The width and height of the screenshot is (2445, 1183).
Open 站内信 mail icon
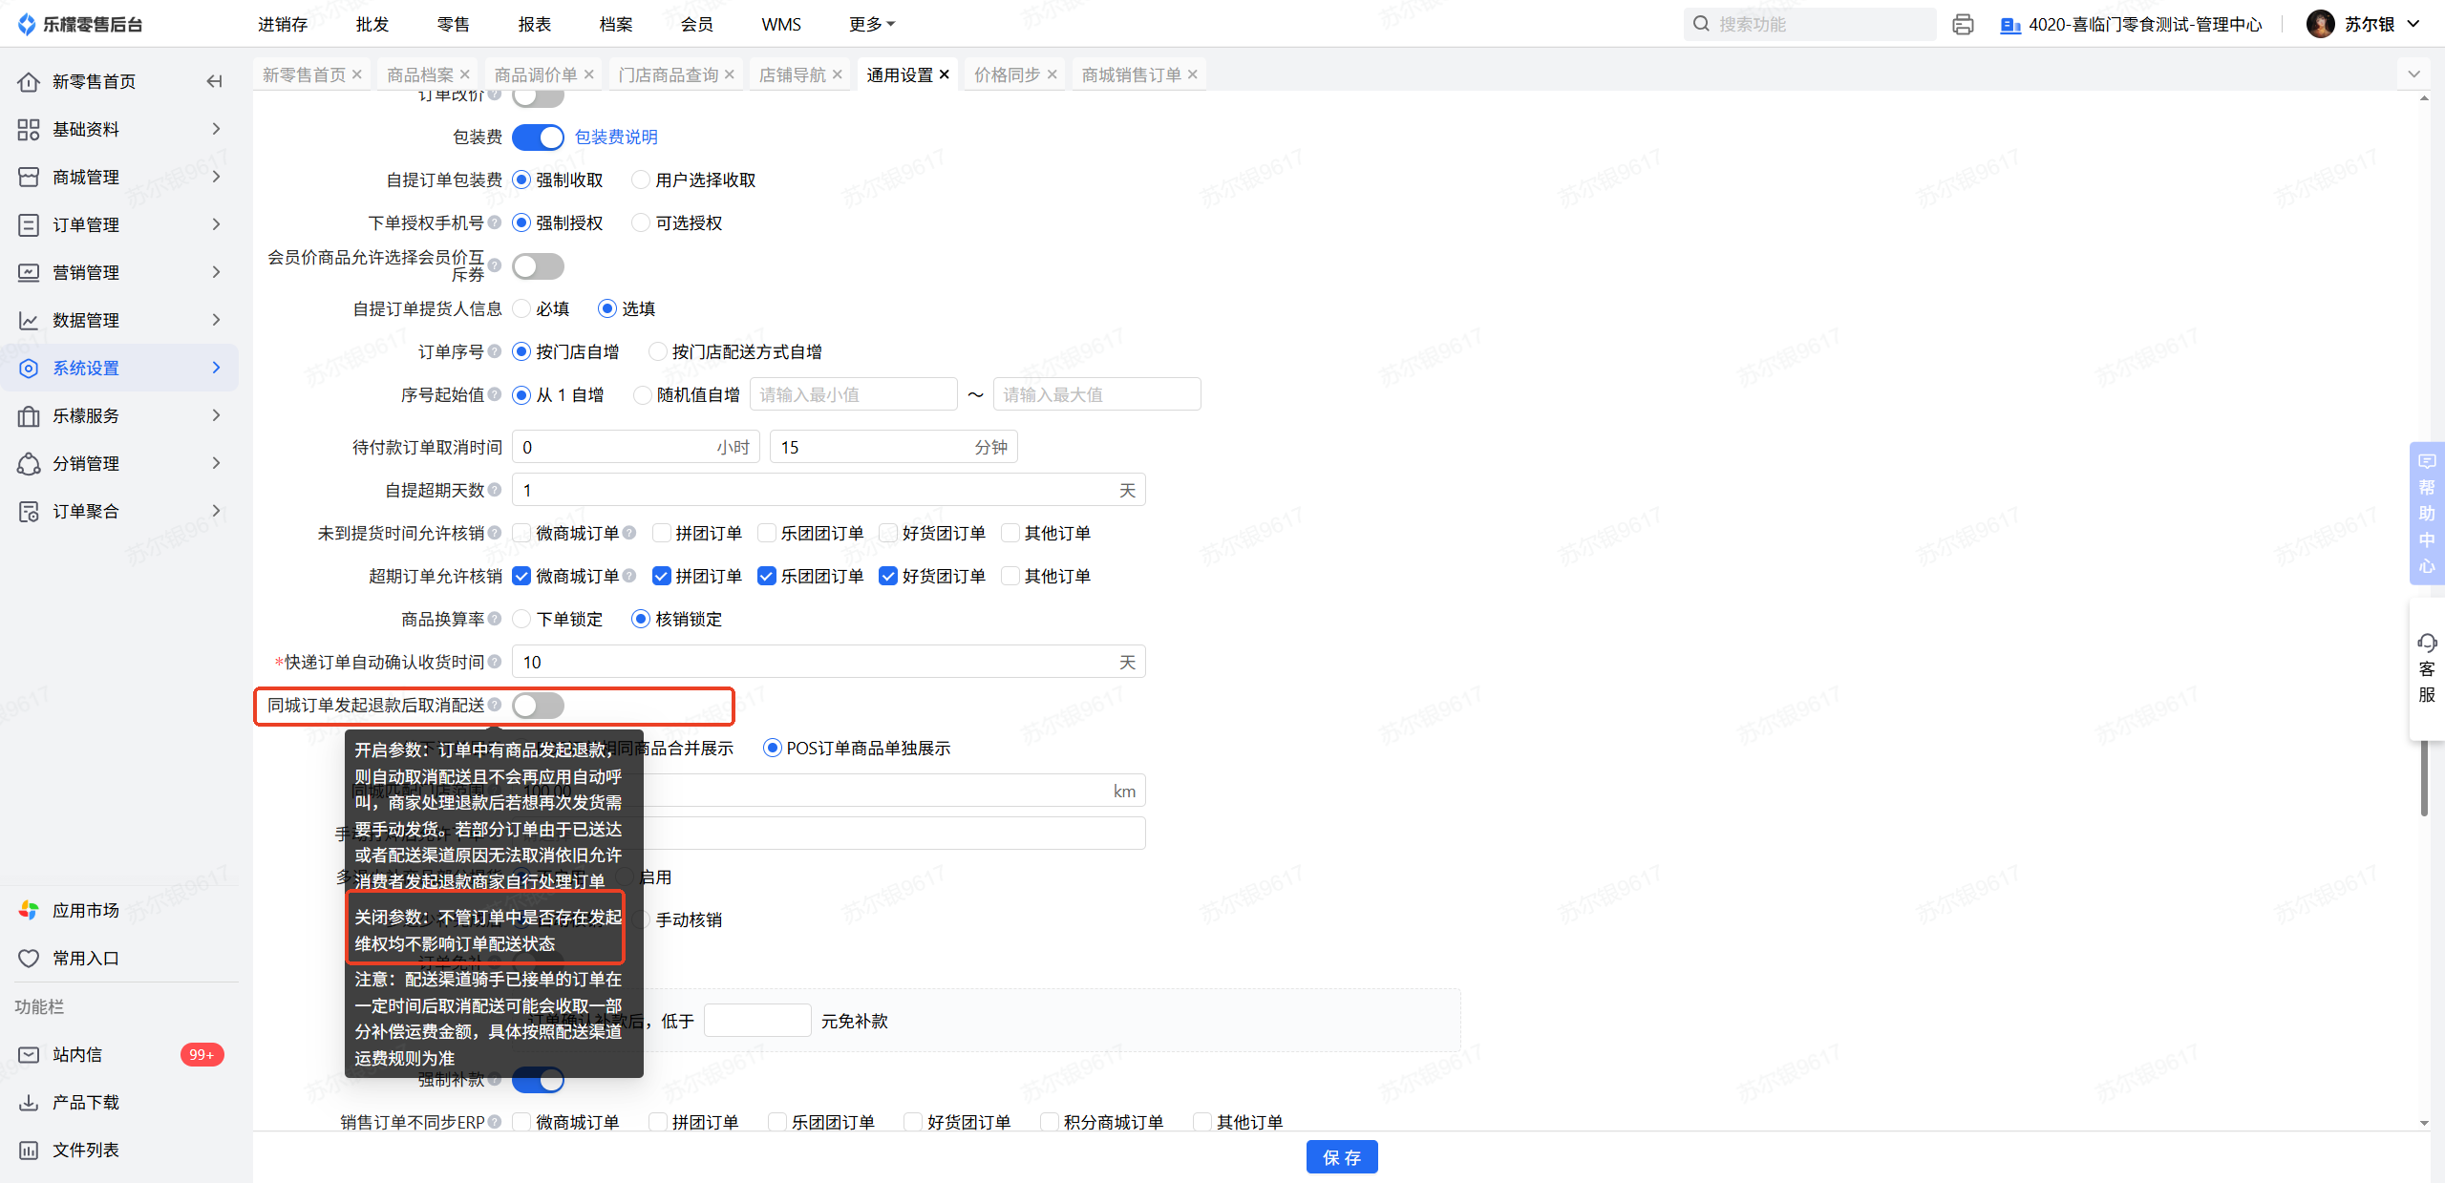click(29, 1054)
